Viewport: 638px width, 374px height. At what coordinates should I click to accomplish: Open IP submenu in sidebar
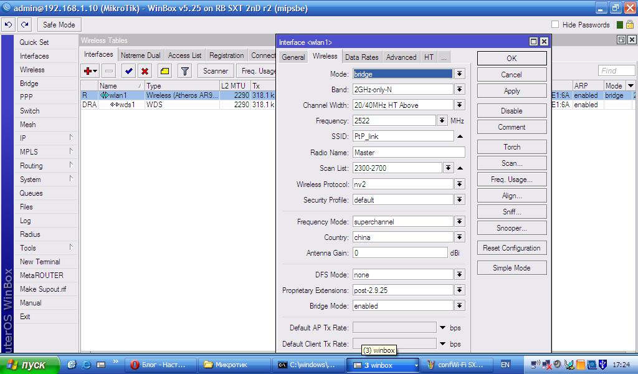coord(46,138)
